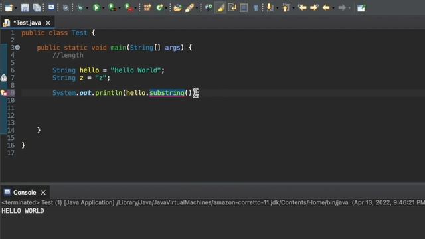Click the "Hello World" string literal
Viewport: 425px width, 239px height.
[135, 70]
